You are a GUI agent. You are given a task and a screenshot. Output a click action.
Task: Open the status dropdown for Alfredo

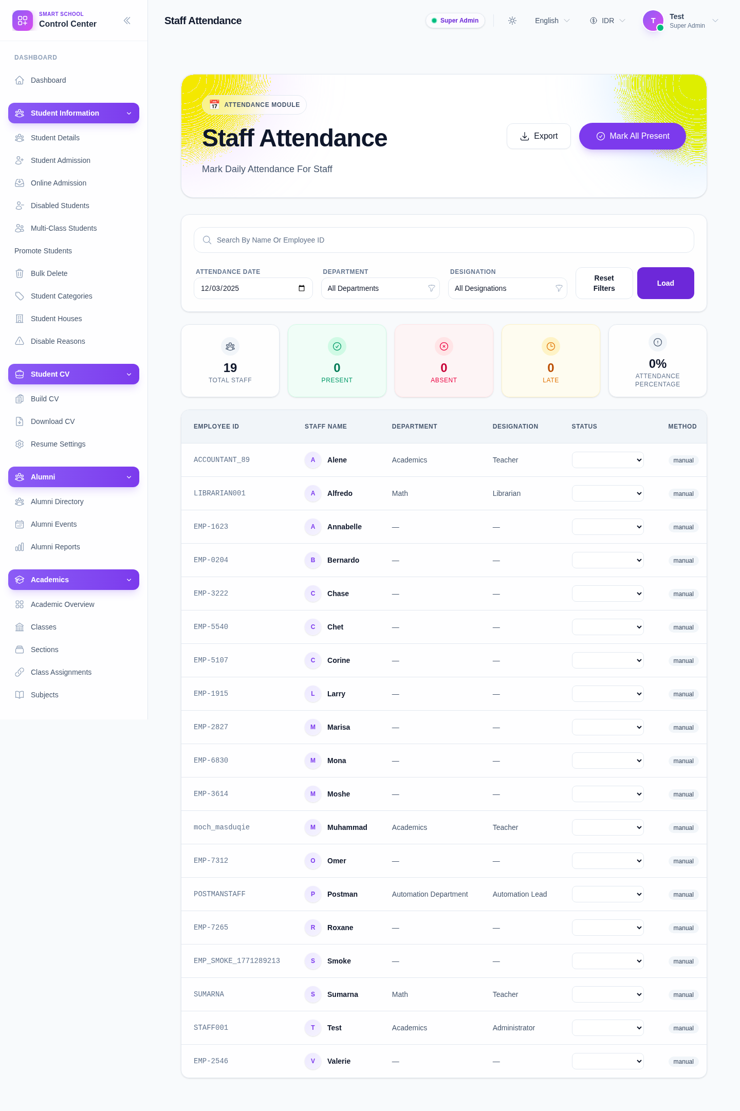(608, 493)
